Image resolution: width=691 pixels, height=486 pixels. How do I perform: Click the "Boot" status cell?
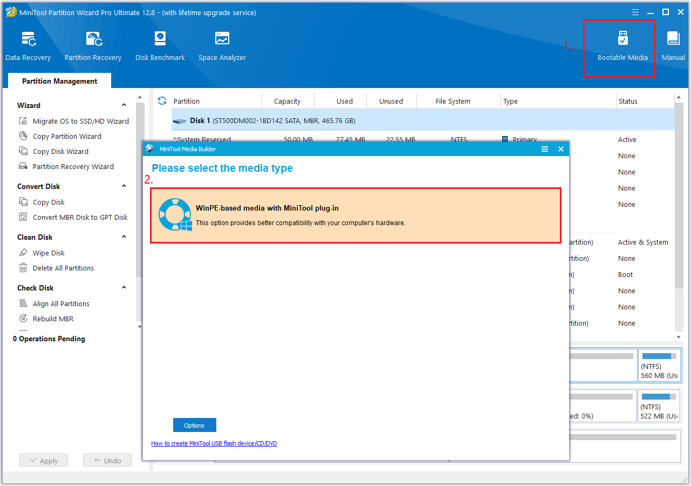[625, 274]
